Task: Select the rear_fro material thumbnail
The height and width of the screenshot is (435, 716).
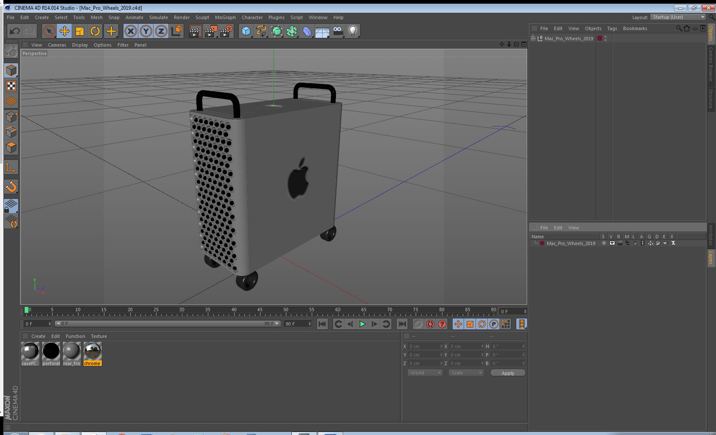Action: [x=72, y=354]
